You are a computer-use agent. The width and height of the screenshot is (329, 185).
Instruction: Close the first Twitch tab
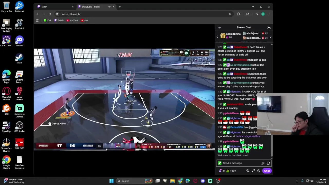(x=73, y=7)
